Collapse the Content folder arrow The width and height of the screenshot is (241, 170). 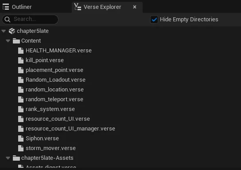[8, 41]
